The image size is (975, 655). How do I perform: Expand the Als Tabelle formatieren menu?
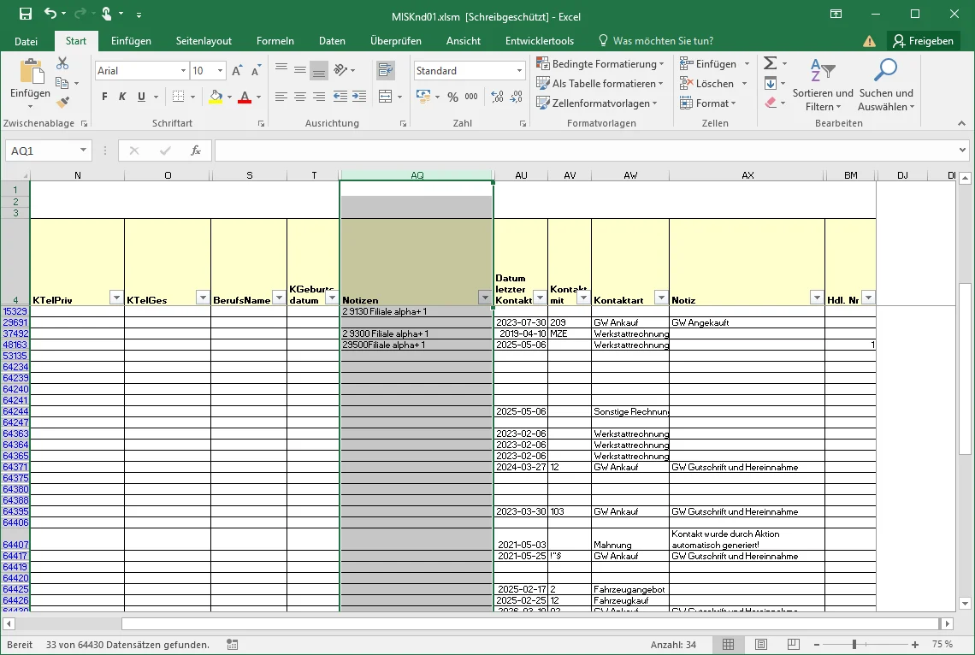tap(600, 83)
